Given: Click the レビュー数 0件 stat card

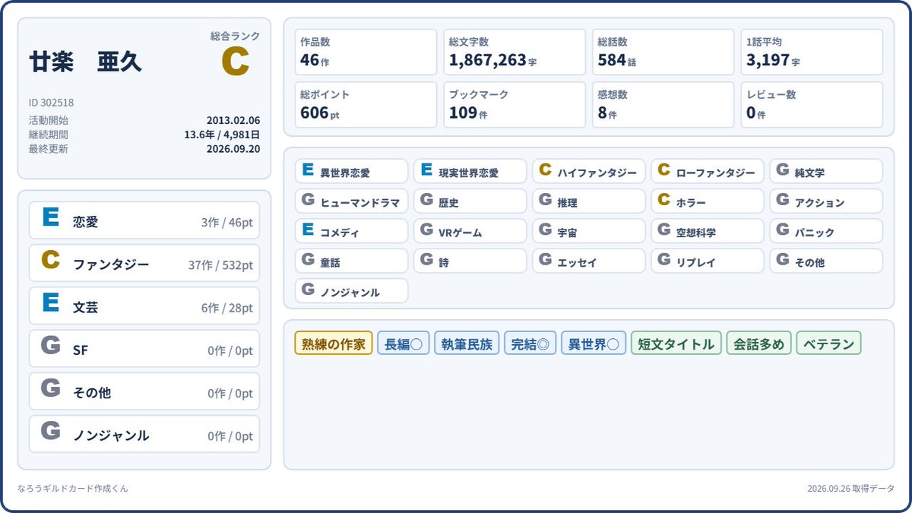Looking at the screenshot, I should [x=812, y=104].
